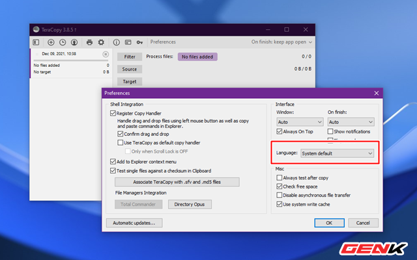Click Associate TeraCopy with .sfv and .md5 files
The image size is (417, 260).
point(177,182)
